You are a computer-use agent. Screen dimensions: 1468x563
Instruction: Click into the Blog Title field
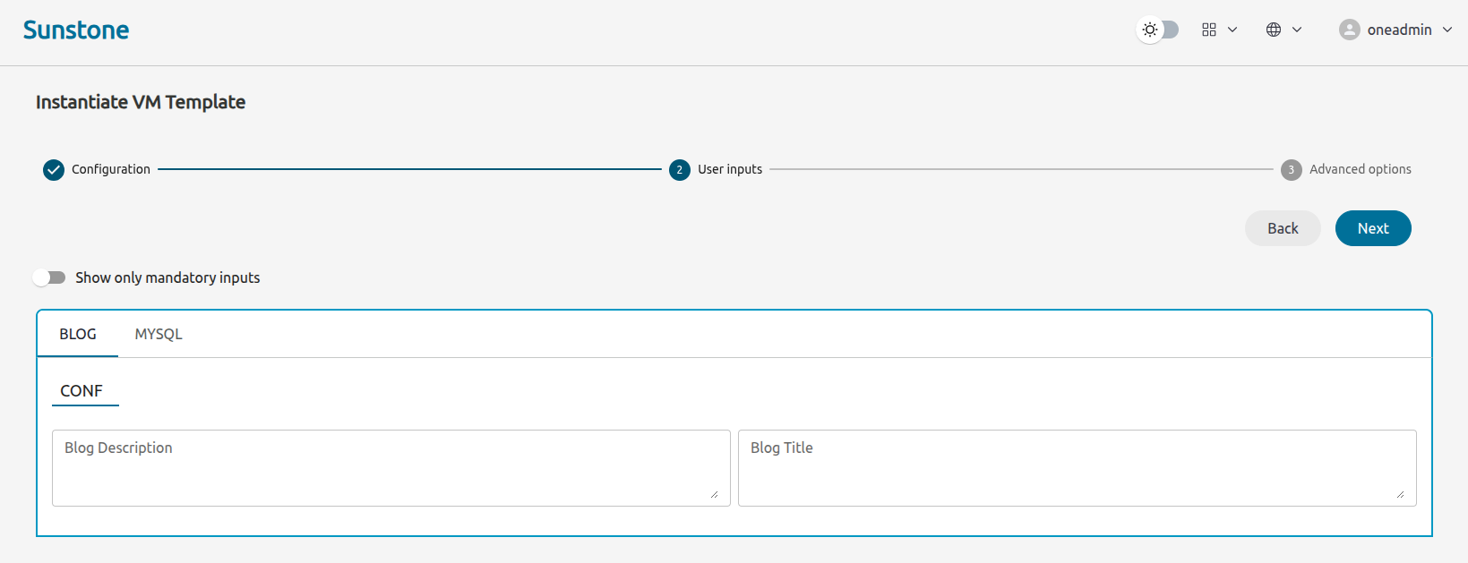[1077, 468]
